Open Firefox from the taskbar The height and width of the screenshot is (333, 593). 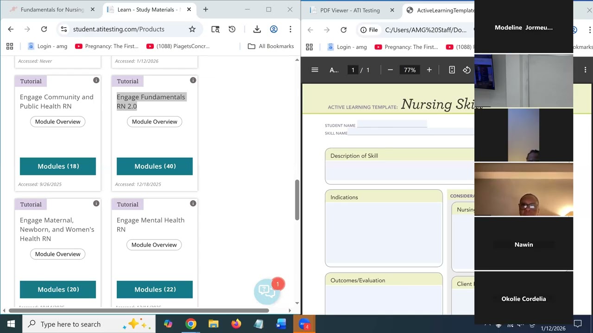tap(236, 324)
